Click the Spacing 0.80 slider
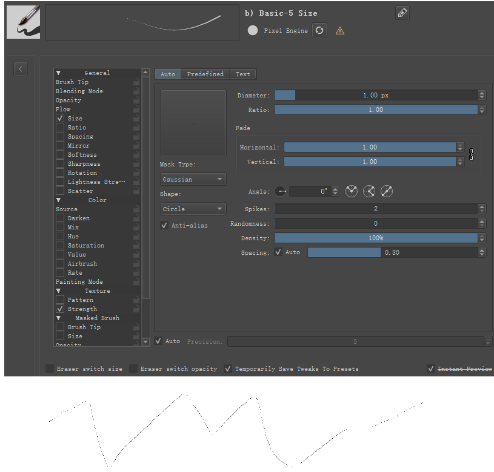The width and height of the screenshot is (494, 472). pos(393,252)
